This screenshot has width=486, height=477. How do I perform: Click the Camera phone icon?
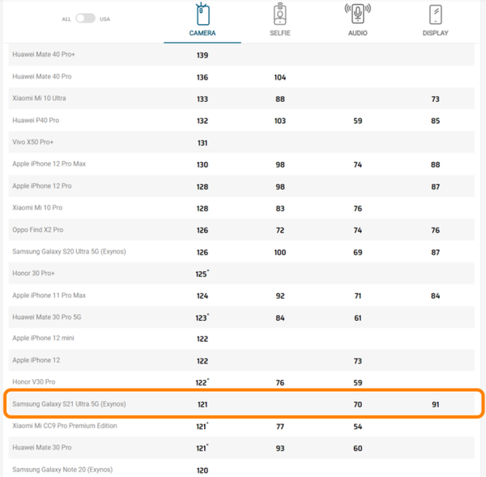(x=202, y=15)
